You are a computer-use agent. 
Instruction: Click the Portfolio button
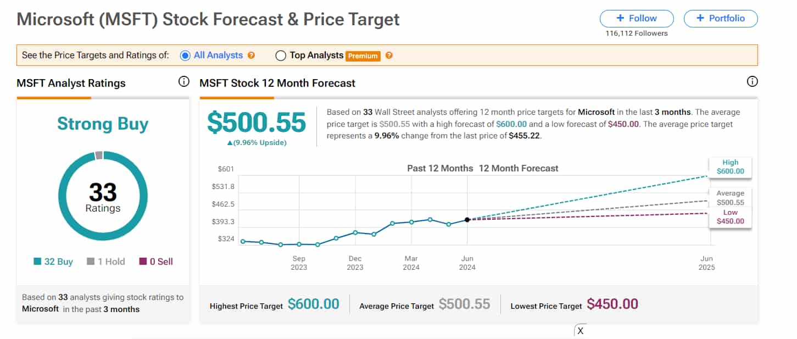(x=720, y=18)
